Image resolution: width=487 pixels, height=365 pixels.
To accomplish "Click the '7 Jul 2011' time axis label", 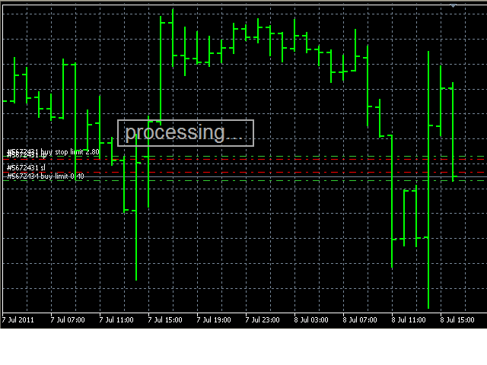I will 18,319.
